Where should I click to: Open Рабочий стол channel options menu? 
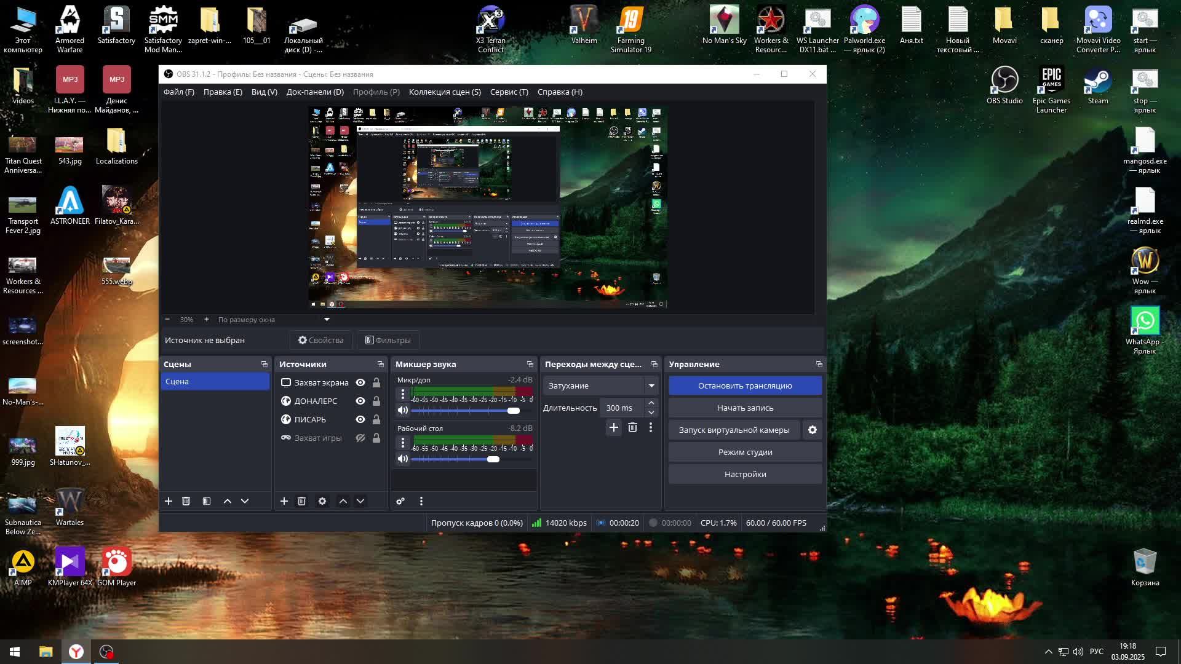403,442
